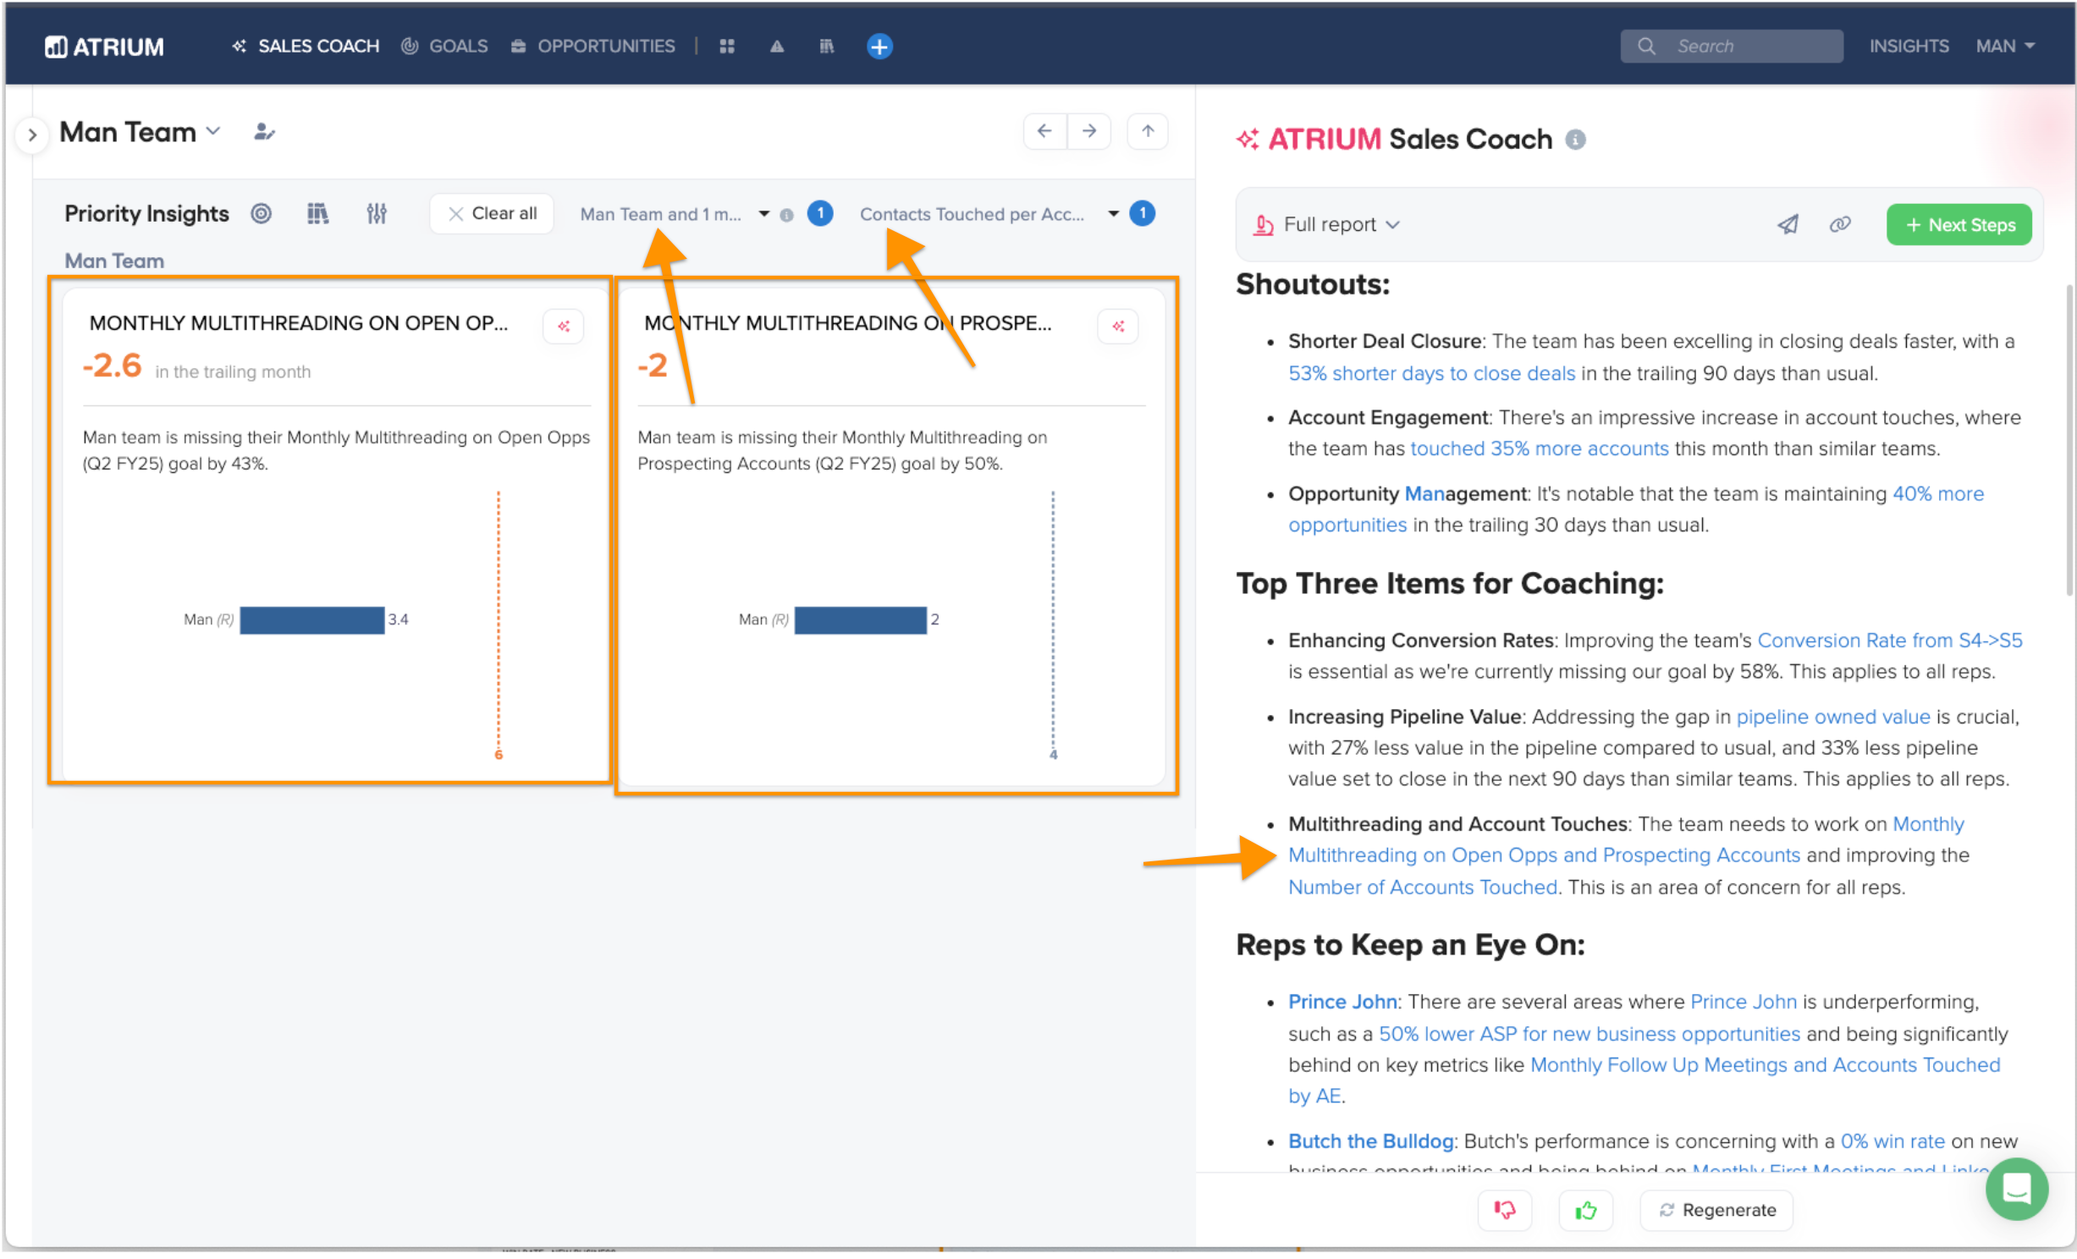Open the alerts triangle icon in navbar
This screenshot has width=2077, height=1259.
click(x=776, y=47)
